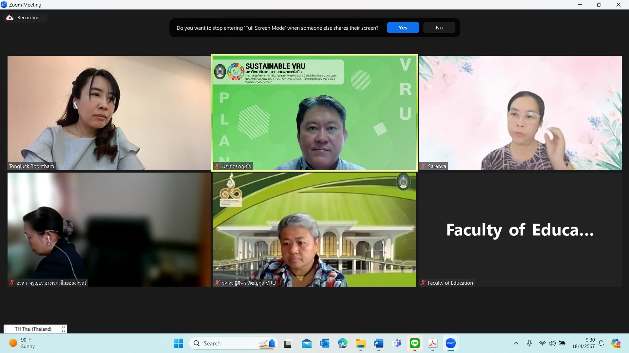
Task: Click the muted mic icon on Faculty of Education
Action: click(x=423, y=283)
